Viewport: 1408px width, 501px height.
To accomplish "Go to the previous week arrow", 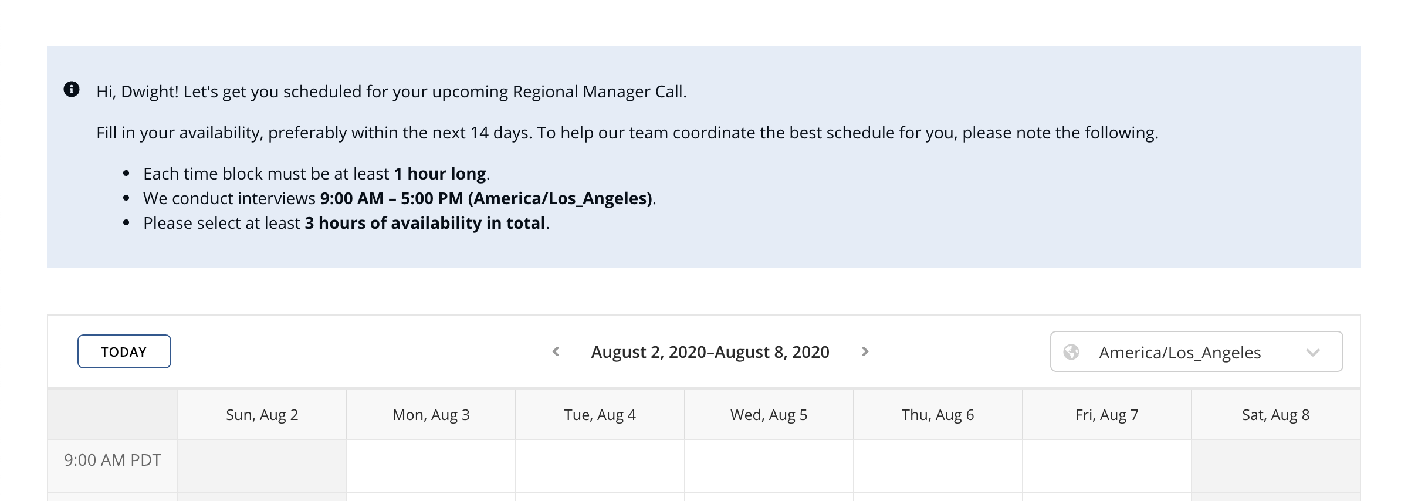I will pyautogui.click(x=556, y=351).
